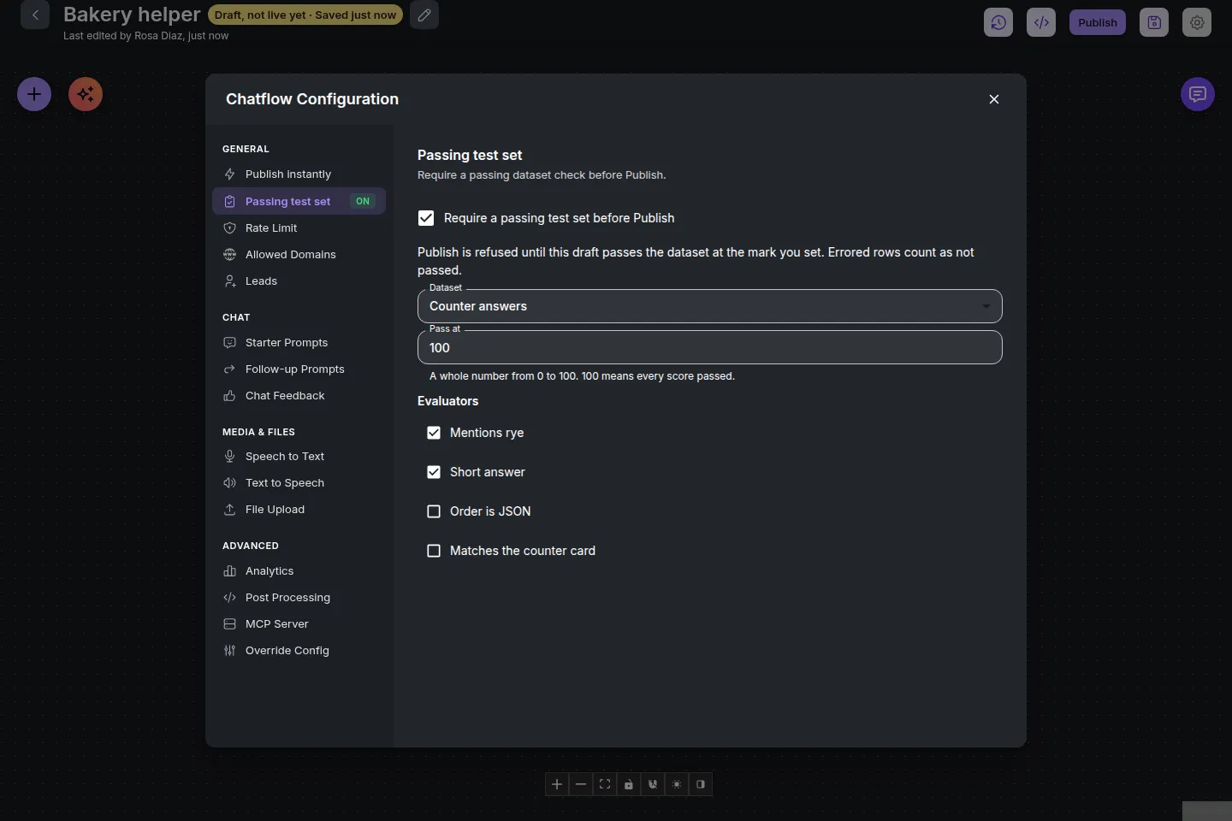Click the purple add nodes plus button

pyautogui.click(x=34, y=94)
